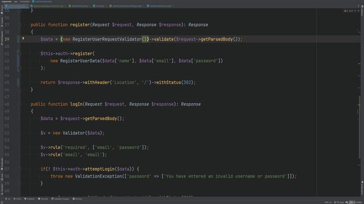Open the Terminal tool window
Image resolution: width=364 pixels, height=204 pixels.
click(43, 199)
